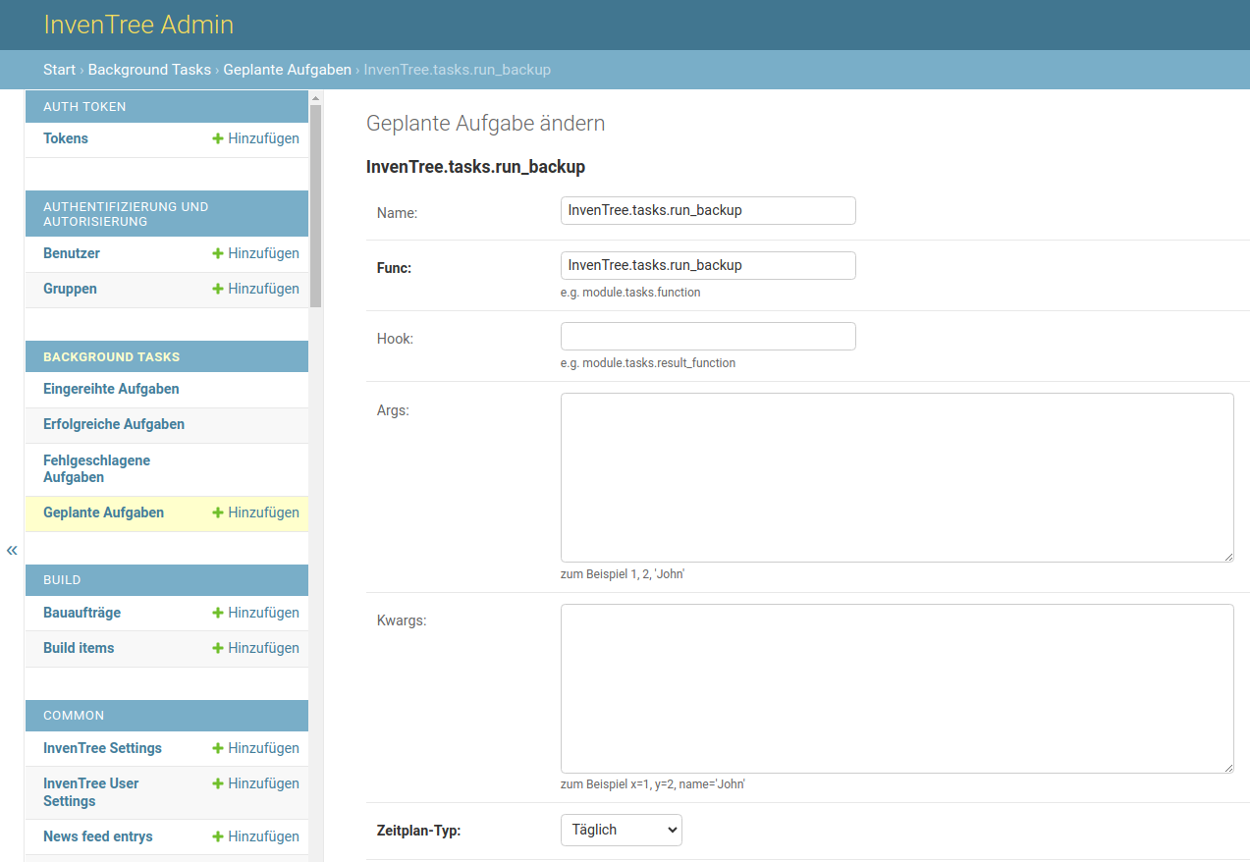
Task: Click the 'Geplante Aufgabe ändern' heading
Action: (485, 123)
